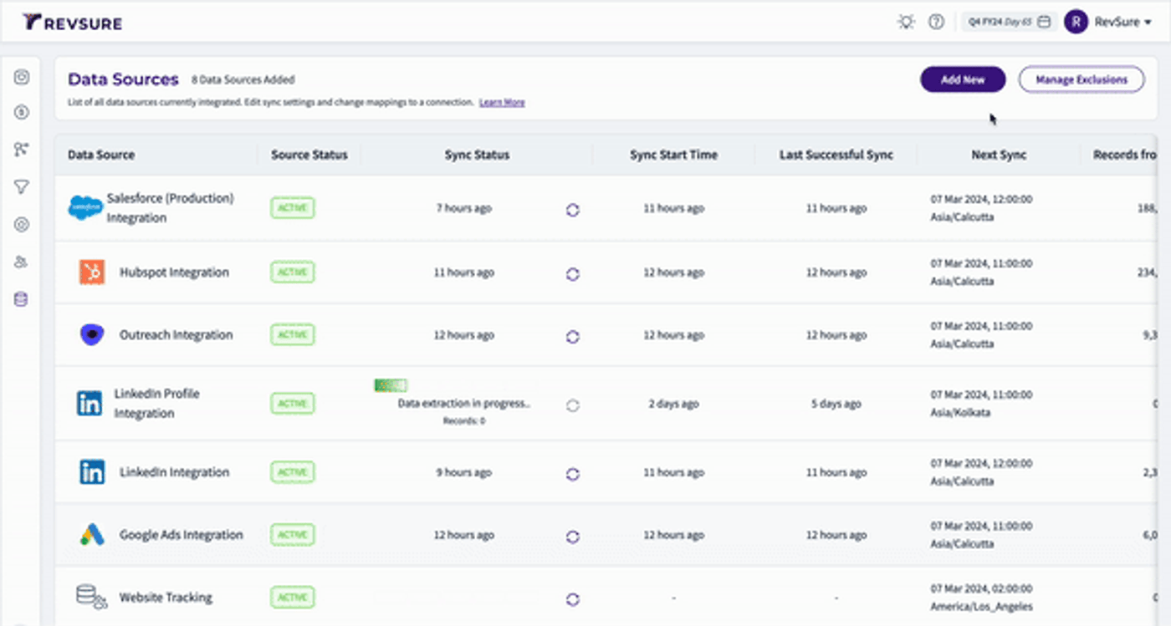Click the Add New button
The height and width of the screenshot is (626, 1171).
pos(963,79)
